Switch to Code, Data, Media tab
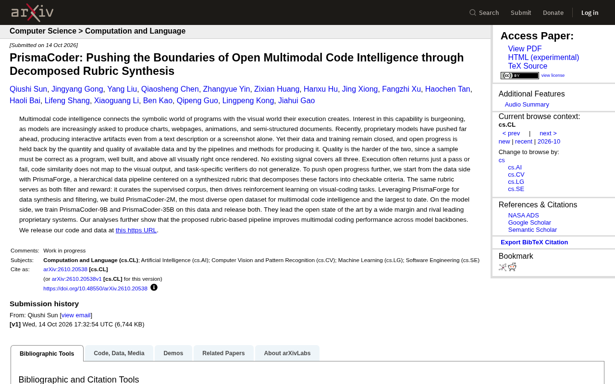This screenshot has width=615, height=384. tap(119, 353)
